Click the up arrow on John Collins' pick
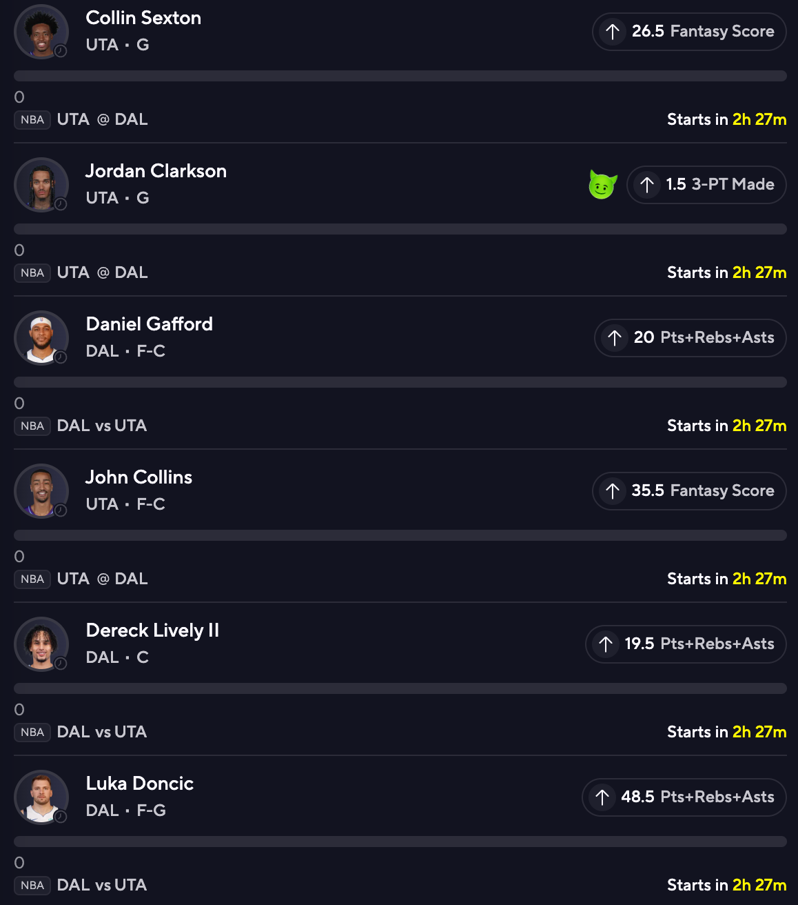 (x=613, y=491)
